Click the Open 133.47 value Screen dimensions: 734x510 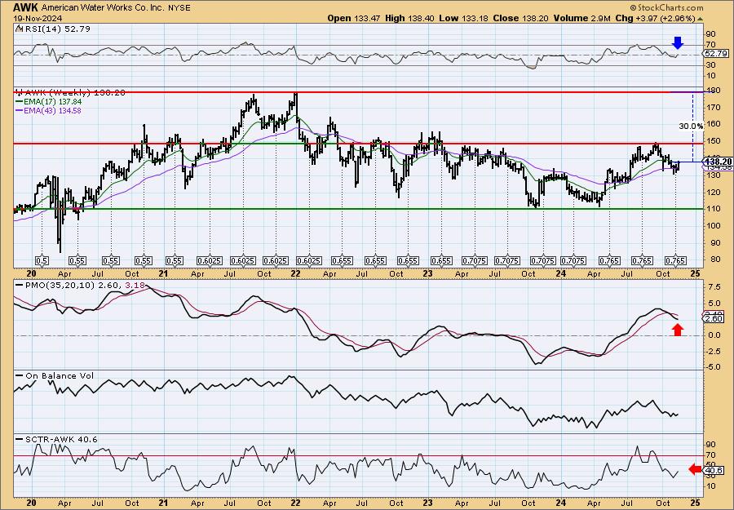pos(352,18)
